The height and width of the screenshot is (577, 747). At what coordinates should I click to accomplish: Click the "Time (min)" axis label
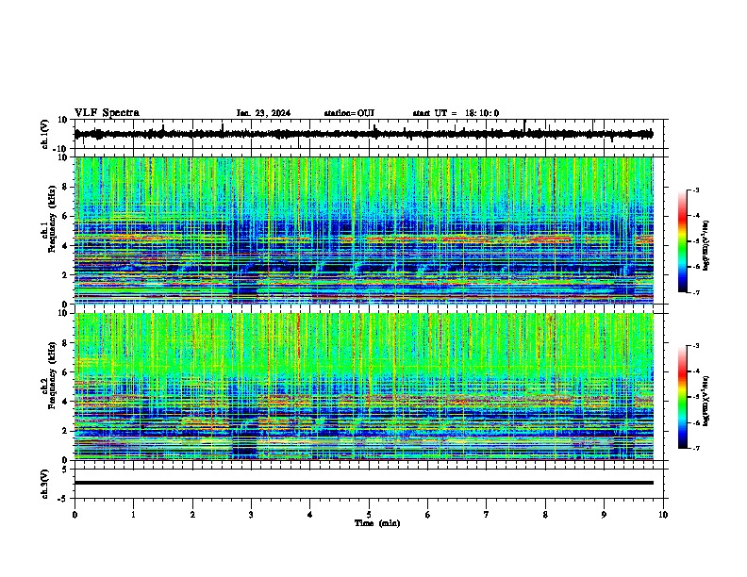[377, 523]
